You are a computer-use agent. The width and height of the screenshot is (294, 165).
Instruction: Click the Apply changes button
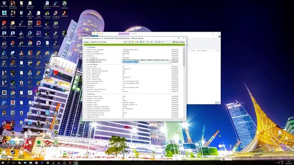point(179,42)
